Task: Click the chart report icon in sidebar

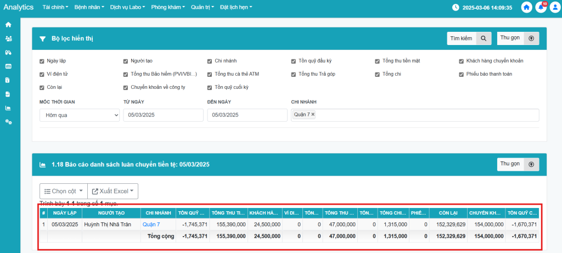Action: [x=8, y=108]
